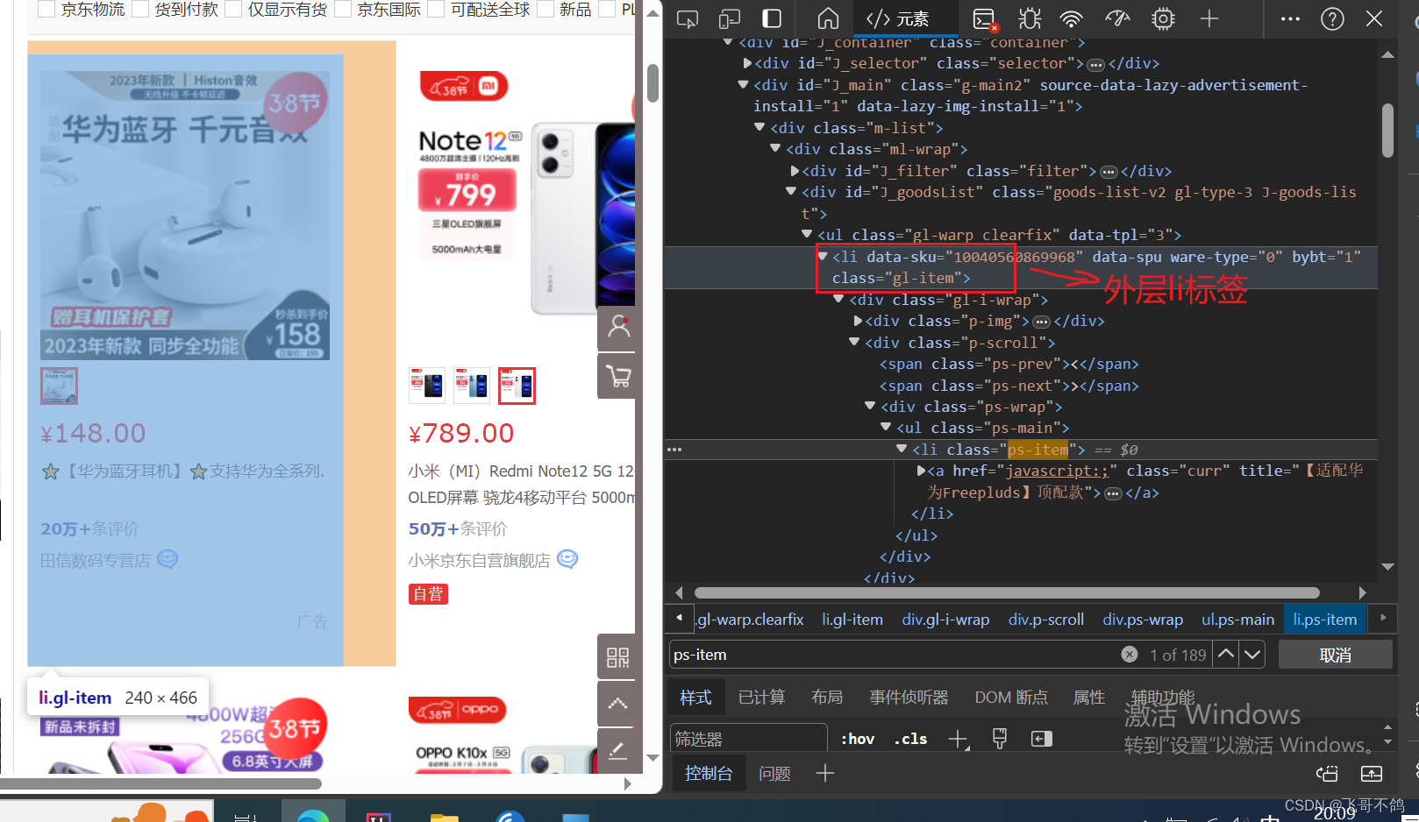Cancel the search with 取消 button

(1336, 655)
